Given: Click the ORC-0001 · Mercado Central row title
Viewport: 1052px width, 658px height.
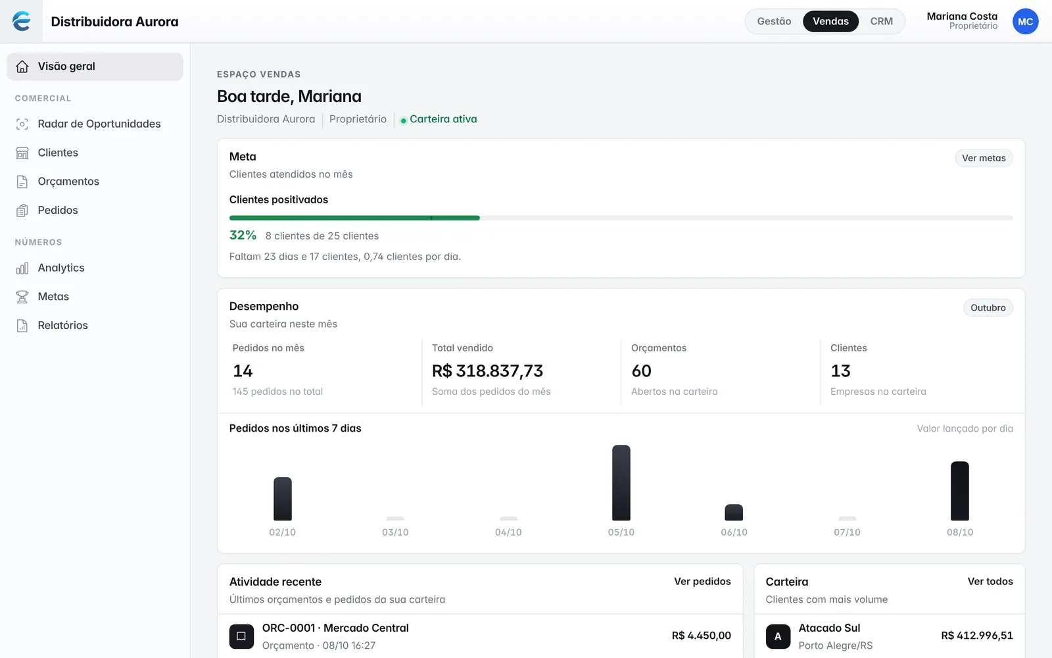Looking at the screenshot, I should coord(335,628).
